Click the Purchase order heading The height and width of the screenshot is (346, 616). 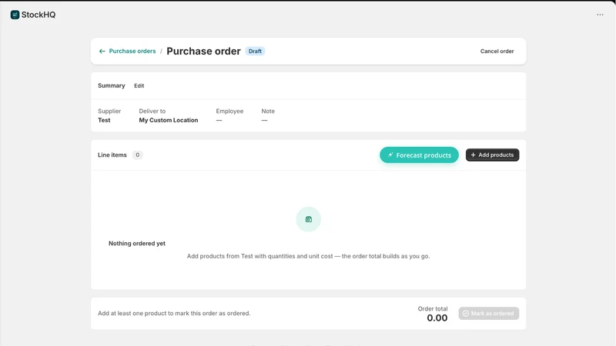[x=203, y=51]
